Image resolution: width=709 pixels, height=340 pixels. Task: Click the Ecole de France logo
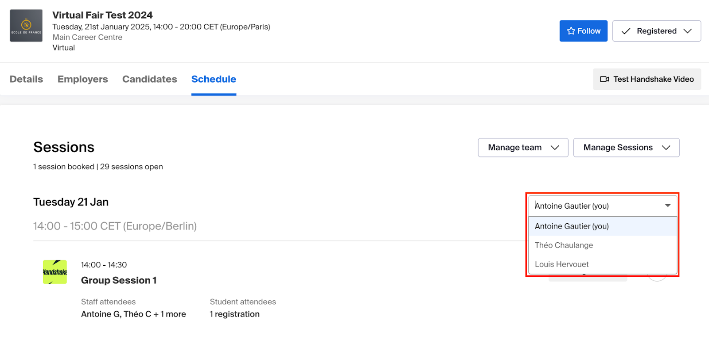pos(26,26)
